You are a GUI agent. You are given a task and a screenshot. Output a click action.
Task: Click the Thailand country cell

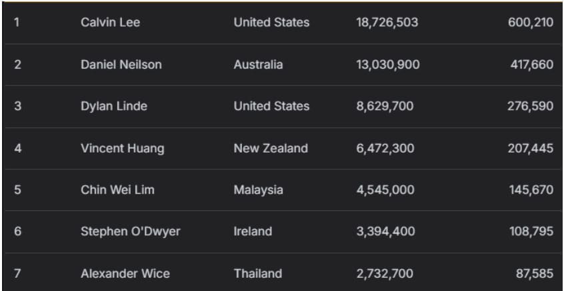tap(257, 274)
